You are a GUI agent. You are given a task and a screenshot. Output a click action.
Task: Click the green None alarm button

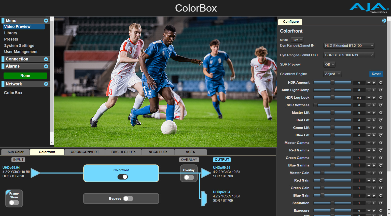pos(25,76)
